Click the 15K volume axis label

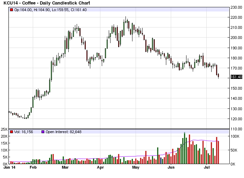(x=4, y=143)
